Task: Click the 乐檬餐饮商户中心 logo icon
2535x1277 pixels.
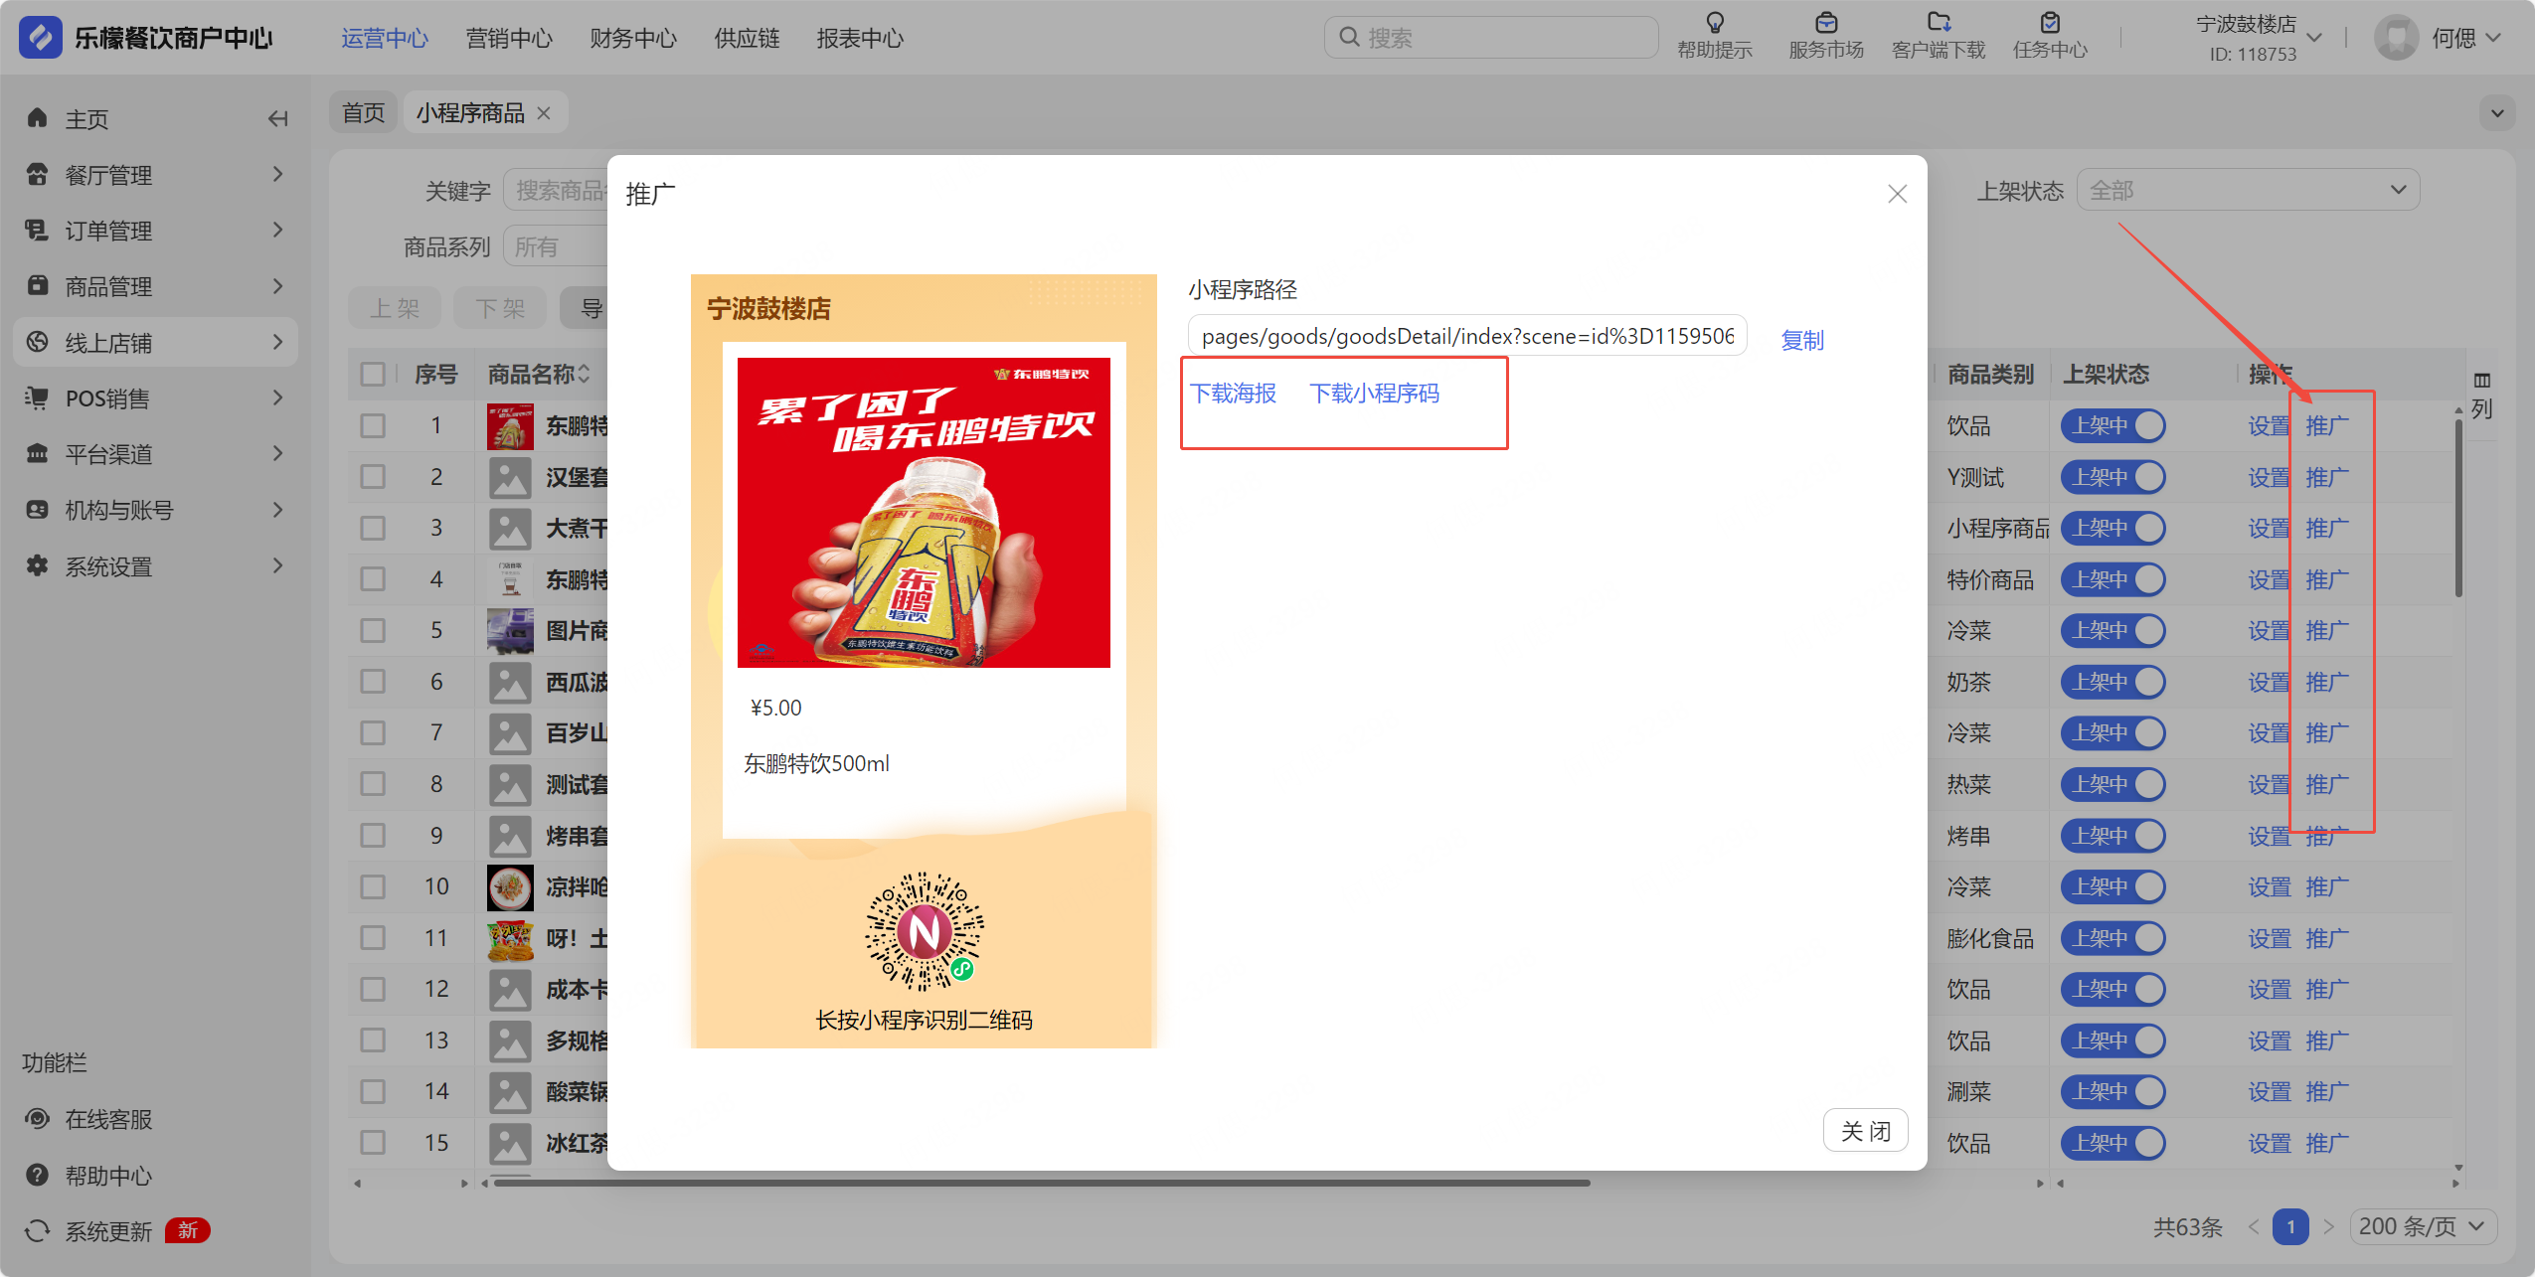Action: pos(40,38)
